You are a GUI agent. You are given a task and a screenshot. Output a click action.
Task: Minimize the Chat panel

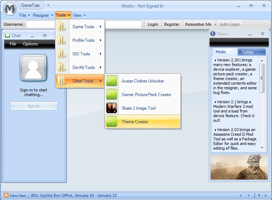click(32, 36)
